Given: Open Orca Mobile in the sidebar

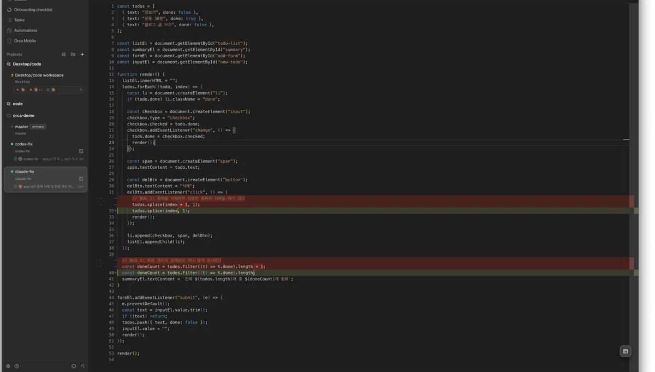Looking at the screenshot, I should click(x=25, y=41).
